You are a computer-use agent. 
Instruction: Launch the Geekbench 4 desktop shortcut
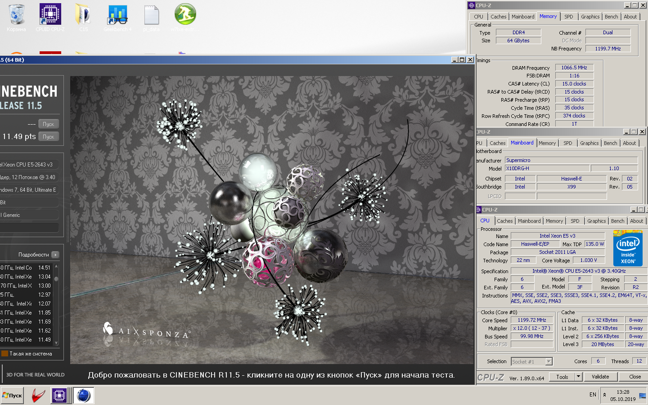click(117, 18)
